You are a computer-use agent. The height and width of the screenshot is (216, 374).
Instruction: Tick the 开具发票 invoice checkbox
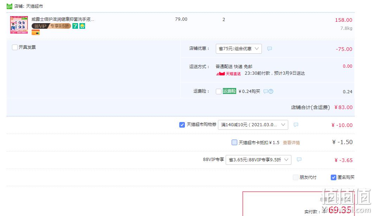14,47
